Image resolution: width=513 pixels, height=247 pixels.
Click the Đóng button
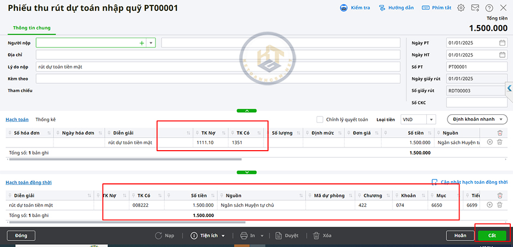point(21,236)
